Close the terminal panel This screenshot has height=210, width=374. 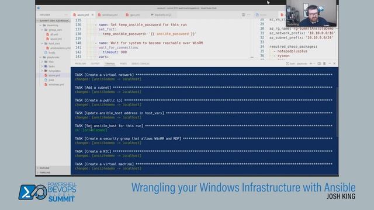[334, 64]
